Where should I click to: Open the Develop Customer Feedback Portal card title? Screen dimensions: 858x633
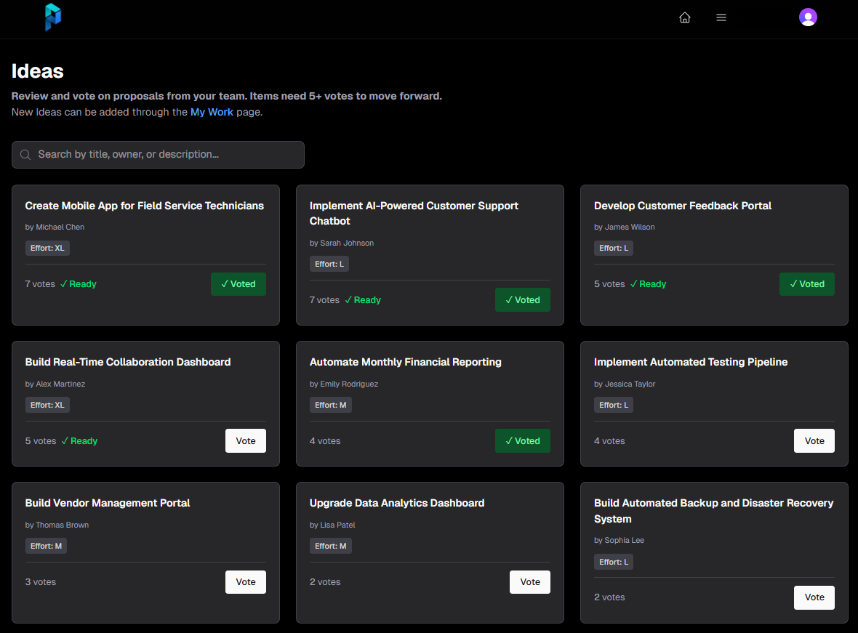pyautogui.click(x=682, y=206)
